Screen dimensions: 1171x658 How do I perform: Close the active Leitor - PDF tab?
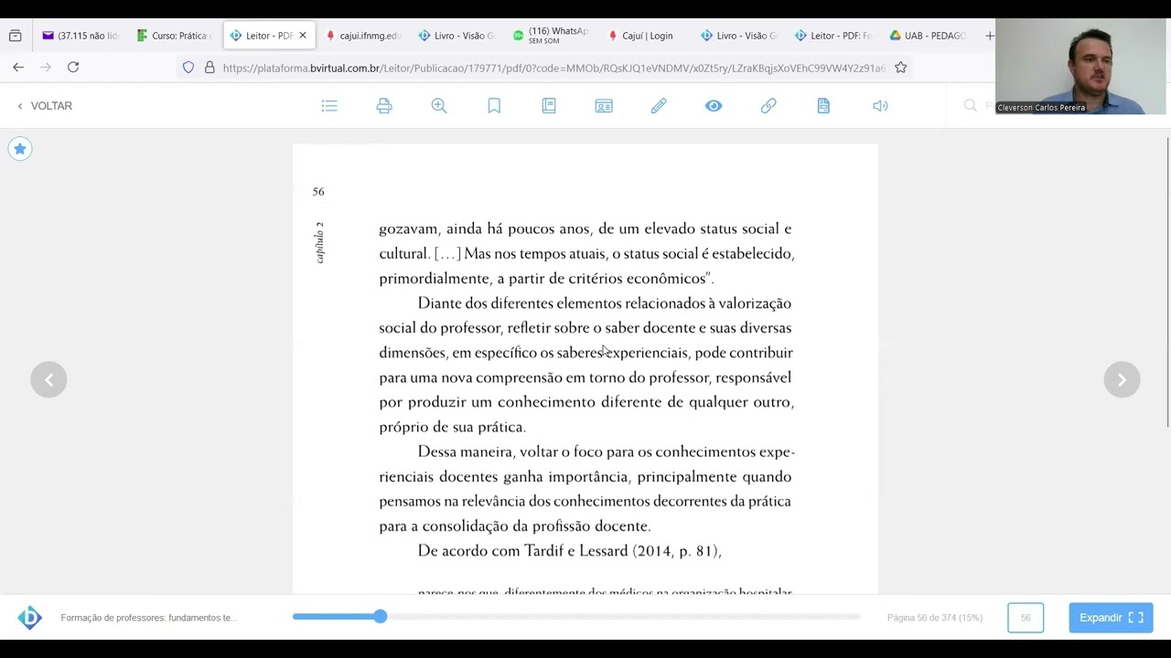(303, 36)
